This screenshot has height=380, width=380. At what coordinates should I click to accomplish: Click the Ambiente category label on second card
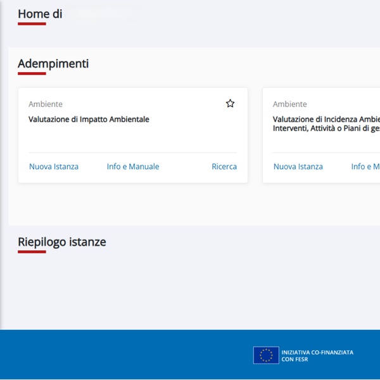(x=289, y=104)
